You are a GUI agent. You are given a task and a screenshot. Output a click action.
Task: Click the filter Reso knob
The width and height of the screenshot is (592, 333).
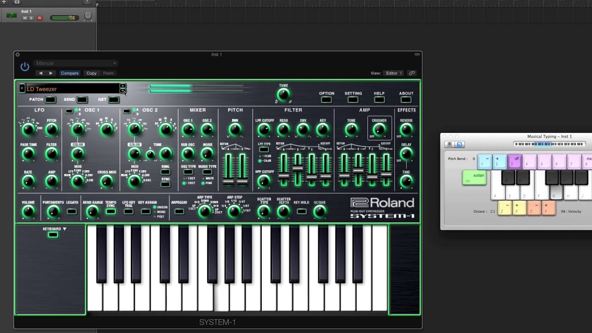pyautogui.click(x=284, y=130)
